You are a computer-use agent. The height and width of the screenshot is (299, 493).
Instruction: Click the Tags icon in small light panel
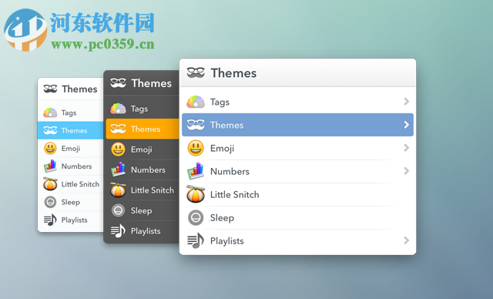(x=50, y=113)
